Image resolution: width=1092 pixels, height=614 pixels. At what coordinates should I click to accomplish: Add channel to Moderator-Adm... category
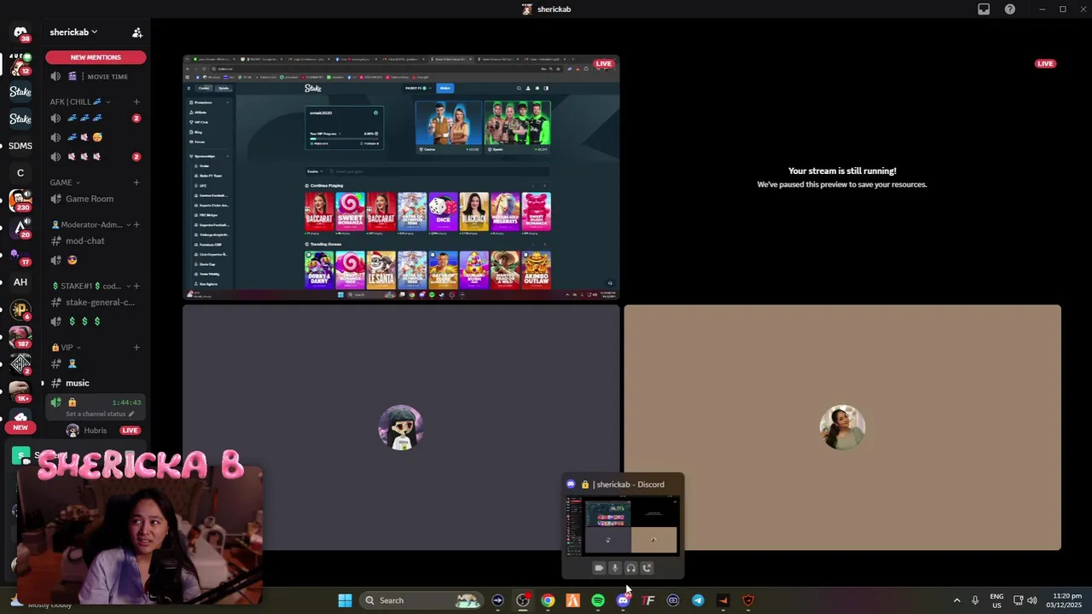pos(136,225)
